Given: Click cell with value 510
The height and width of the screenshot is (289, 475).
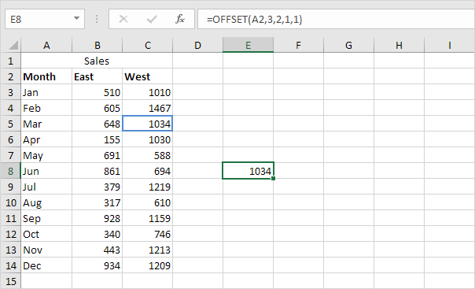Looking at the screenshot, I should pos(98,92).
